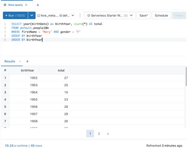Screen dimensions: 187x149
Task: Click the Share button
Action: [x=179, y=15]
